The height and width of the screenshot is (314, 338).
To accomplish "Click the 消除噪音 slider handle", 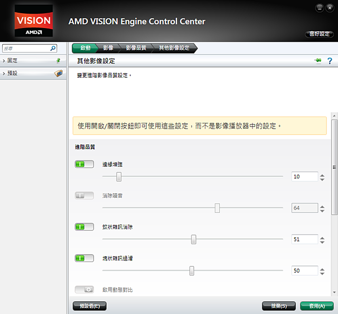I will [217, 208].
